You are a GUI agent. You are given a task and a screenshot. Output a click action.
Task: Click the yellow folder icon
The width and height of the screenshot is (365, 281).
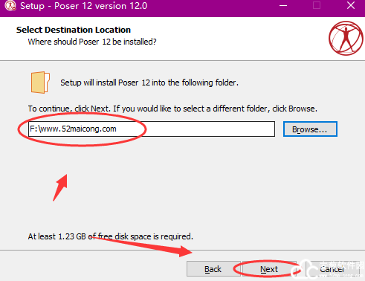click(x=40, y=83)
